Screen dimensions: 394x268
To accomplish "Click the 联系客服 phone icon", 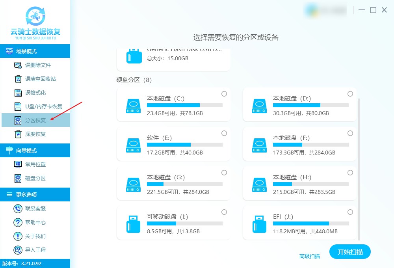I will (x=18, y=208).
